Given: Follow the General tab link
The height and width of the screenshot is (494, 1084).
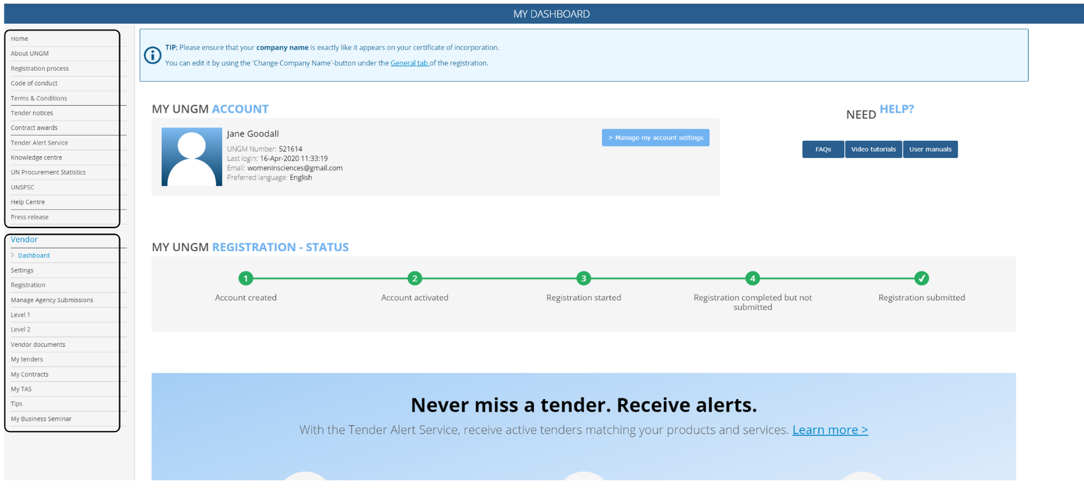Looking at the screenshot, I should point(409,63).
